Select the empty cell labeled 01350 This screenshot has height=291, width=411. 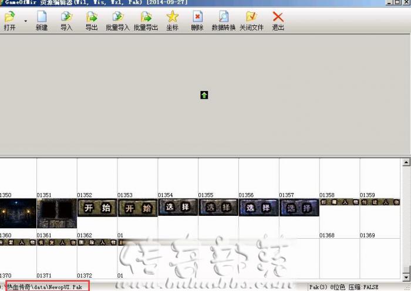(18, 176)
